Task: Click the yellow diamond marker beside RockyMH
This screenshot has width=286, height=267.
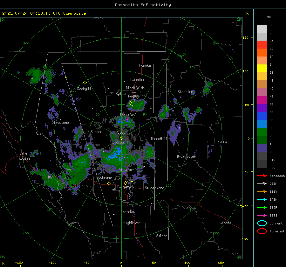Action: 85,83
